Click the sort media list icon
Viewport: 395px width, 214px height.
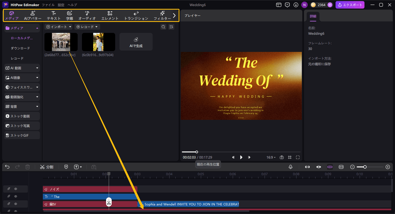point(171,27)
